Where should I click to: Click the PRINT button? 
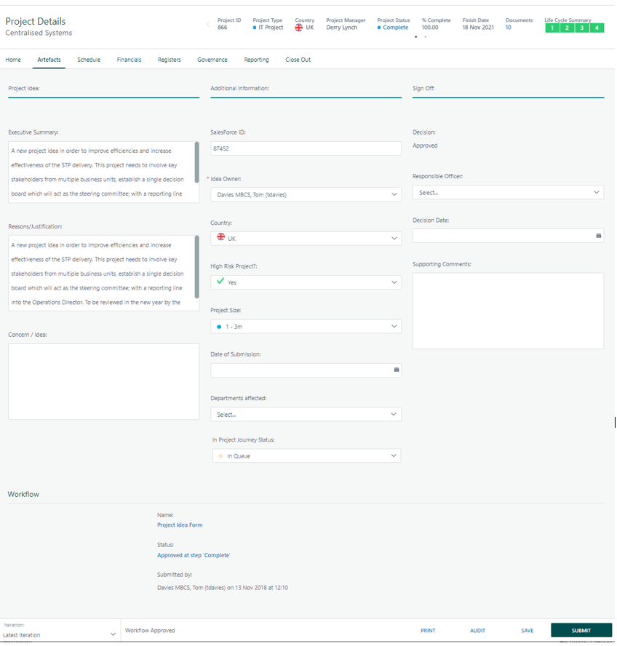(428, 631)
